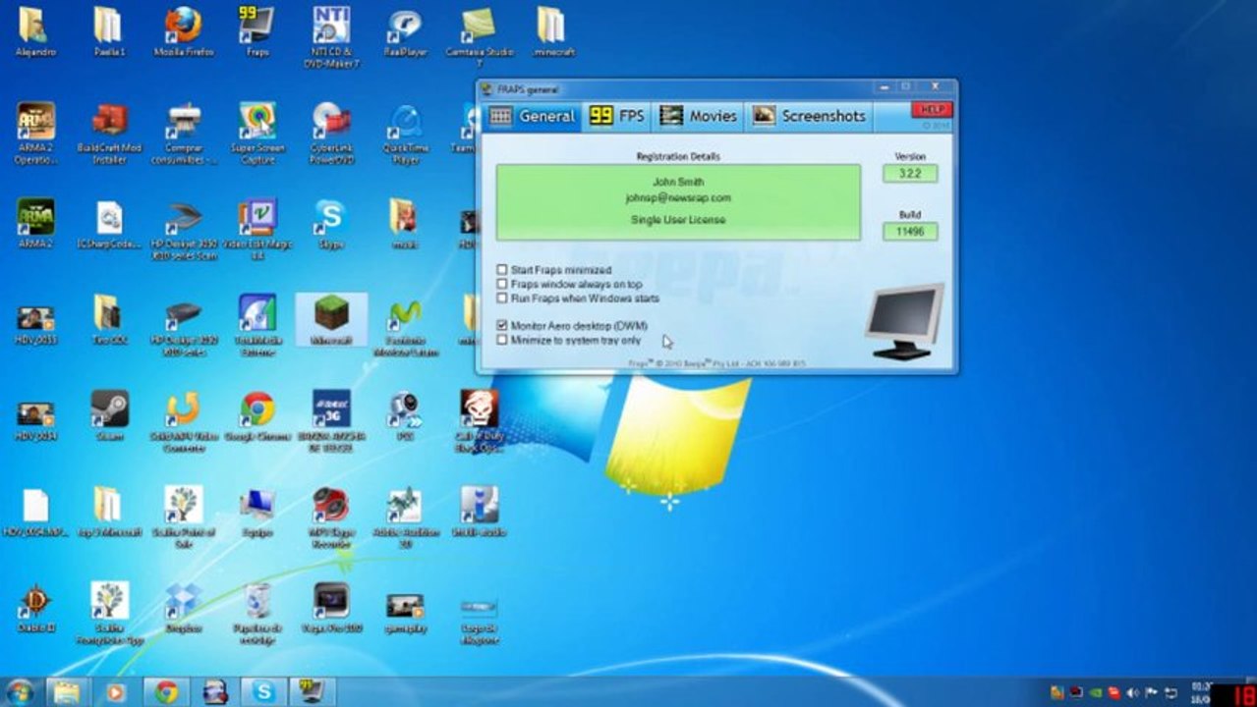Open Skype from the taskbar

pos(262,691)
